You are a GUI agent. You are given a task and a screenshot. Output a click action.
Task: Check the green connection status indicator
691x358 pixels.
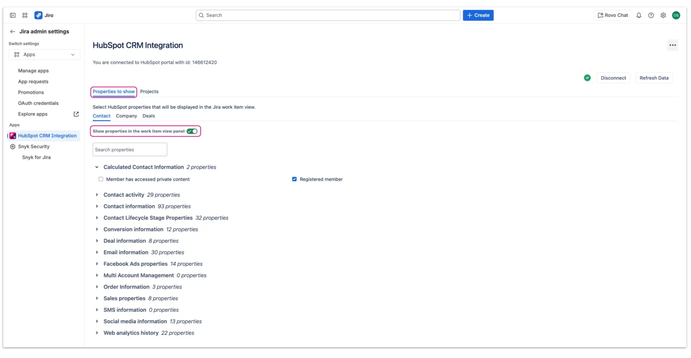click(x=587, y=78)
